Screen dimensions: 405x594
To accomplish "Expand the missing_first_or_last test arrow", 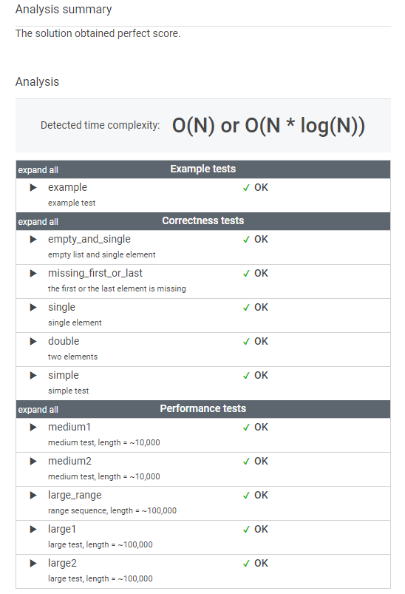I will click(33, 274).
